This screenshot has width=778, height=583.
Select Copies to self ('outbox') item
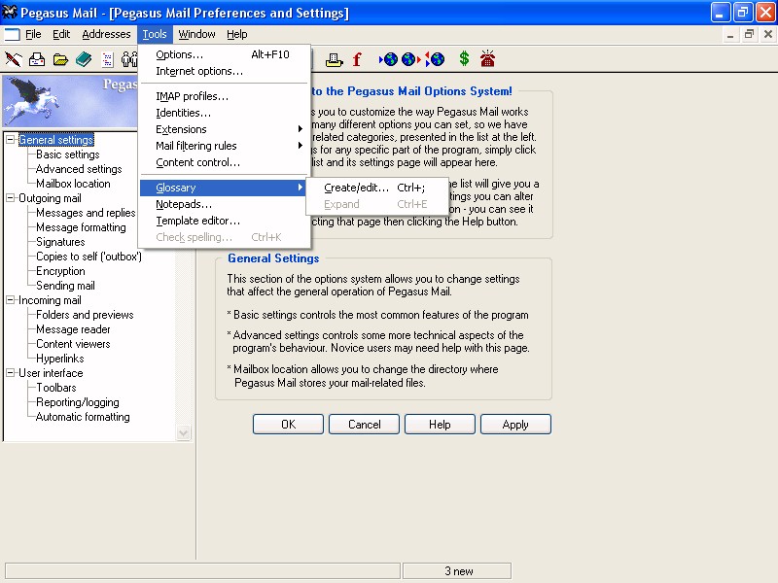88,257
